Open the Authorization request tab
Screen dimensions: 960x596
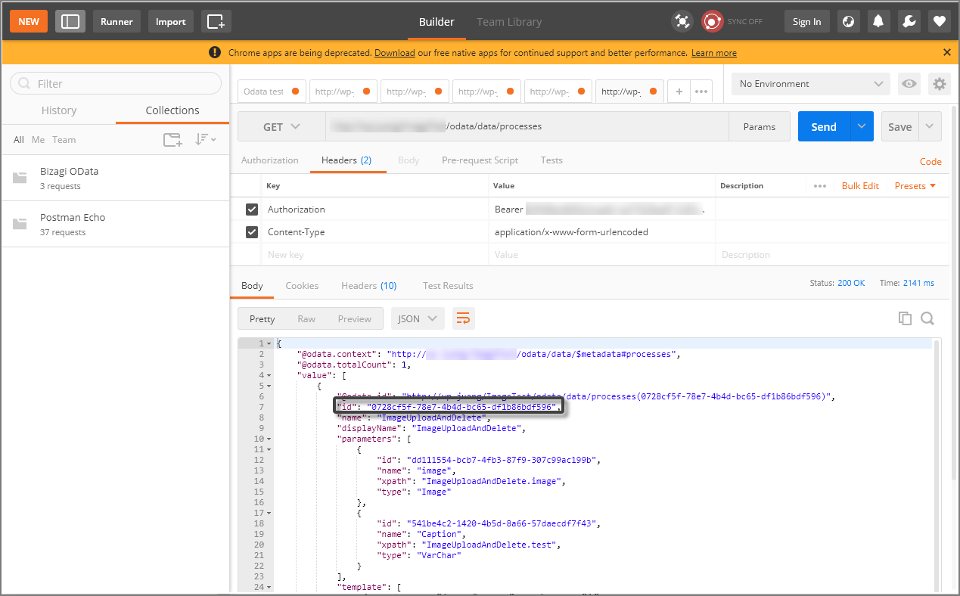click(270, 160)
